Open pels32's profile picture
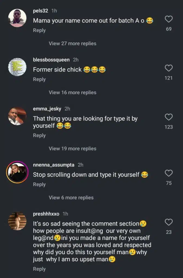 [17, 18]
